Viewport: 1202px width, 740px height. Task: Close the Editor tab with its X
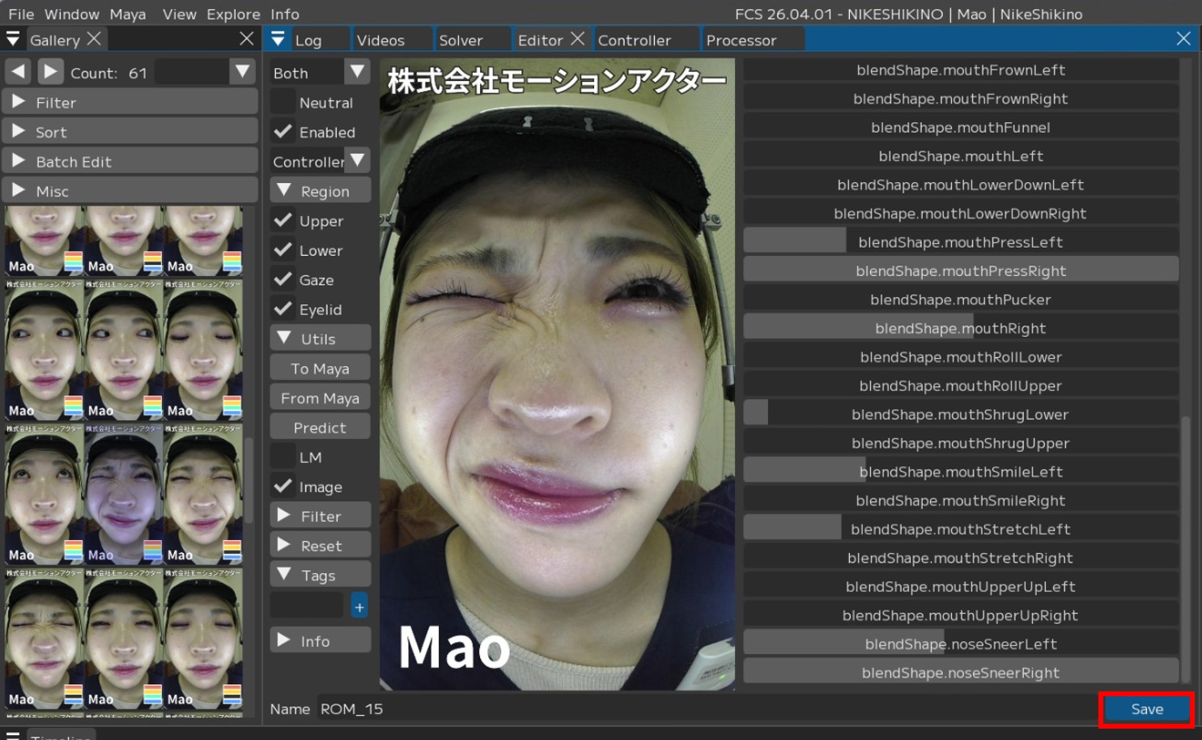click(x=577, y=39)
